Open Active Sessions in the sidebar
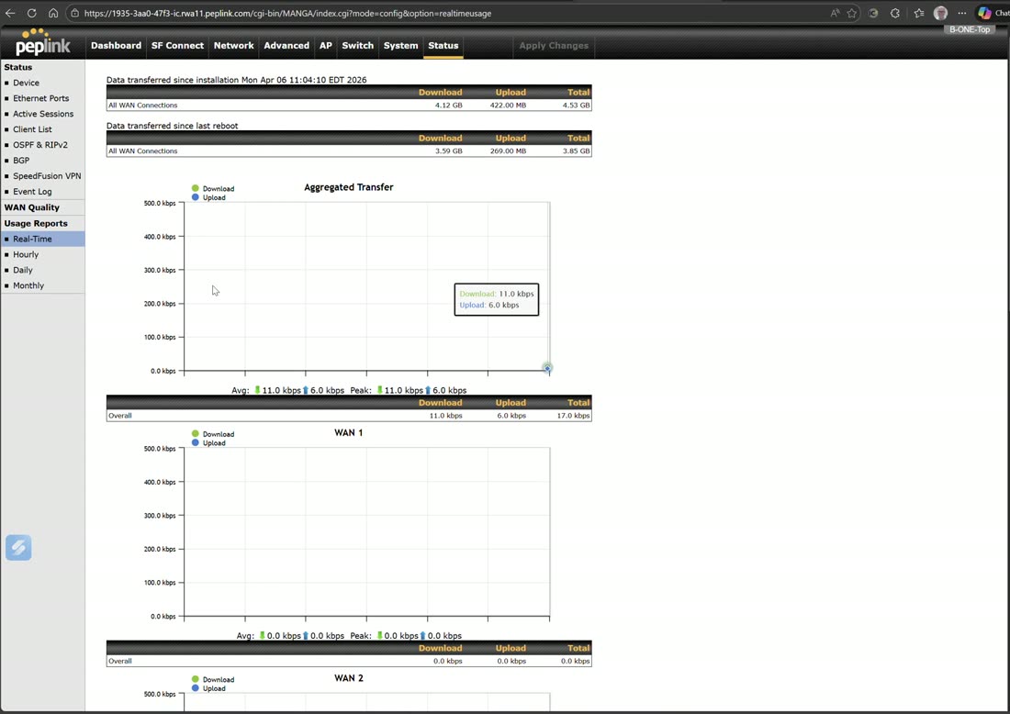 (43, 114)
